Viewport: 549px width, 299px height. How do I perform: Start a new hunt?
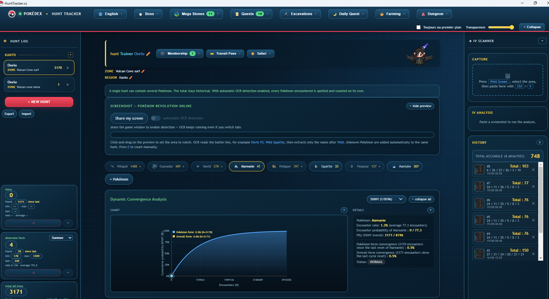39,102
